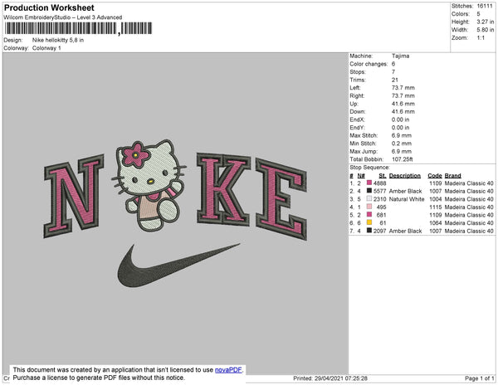Click the Colorway 1 value

(46, 48)
